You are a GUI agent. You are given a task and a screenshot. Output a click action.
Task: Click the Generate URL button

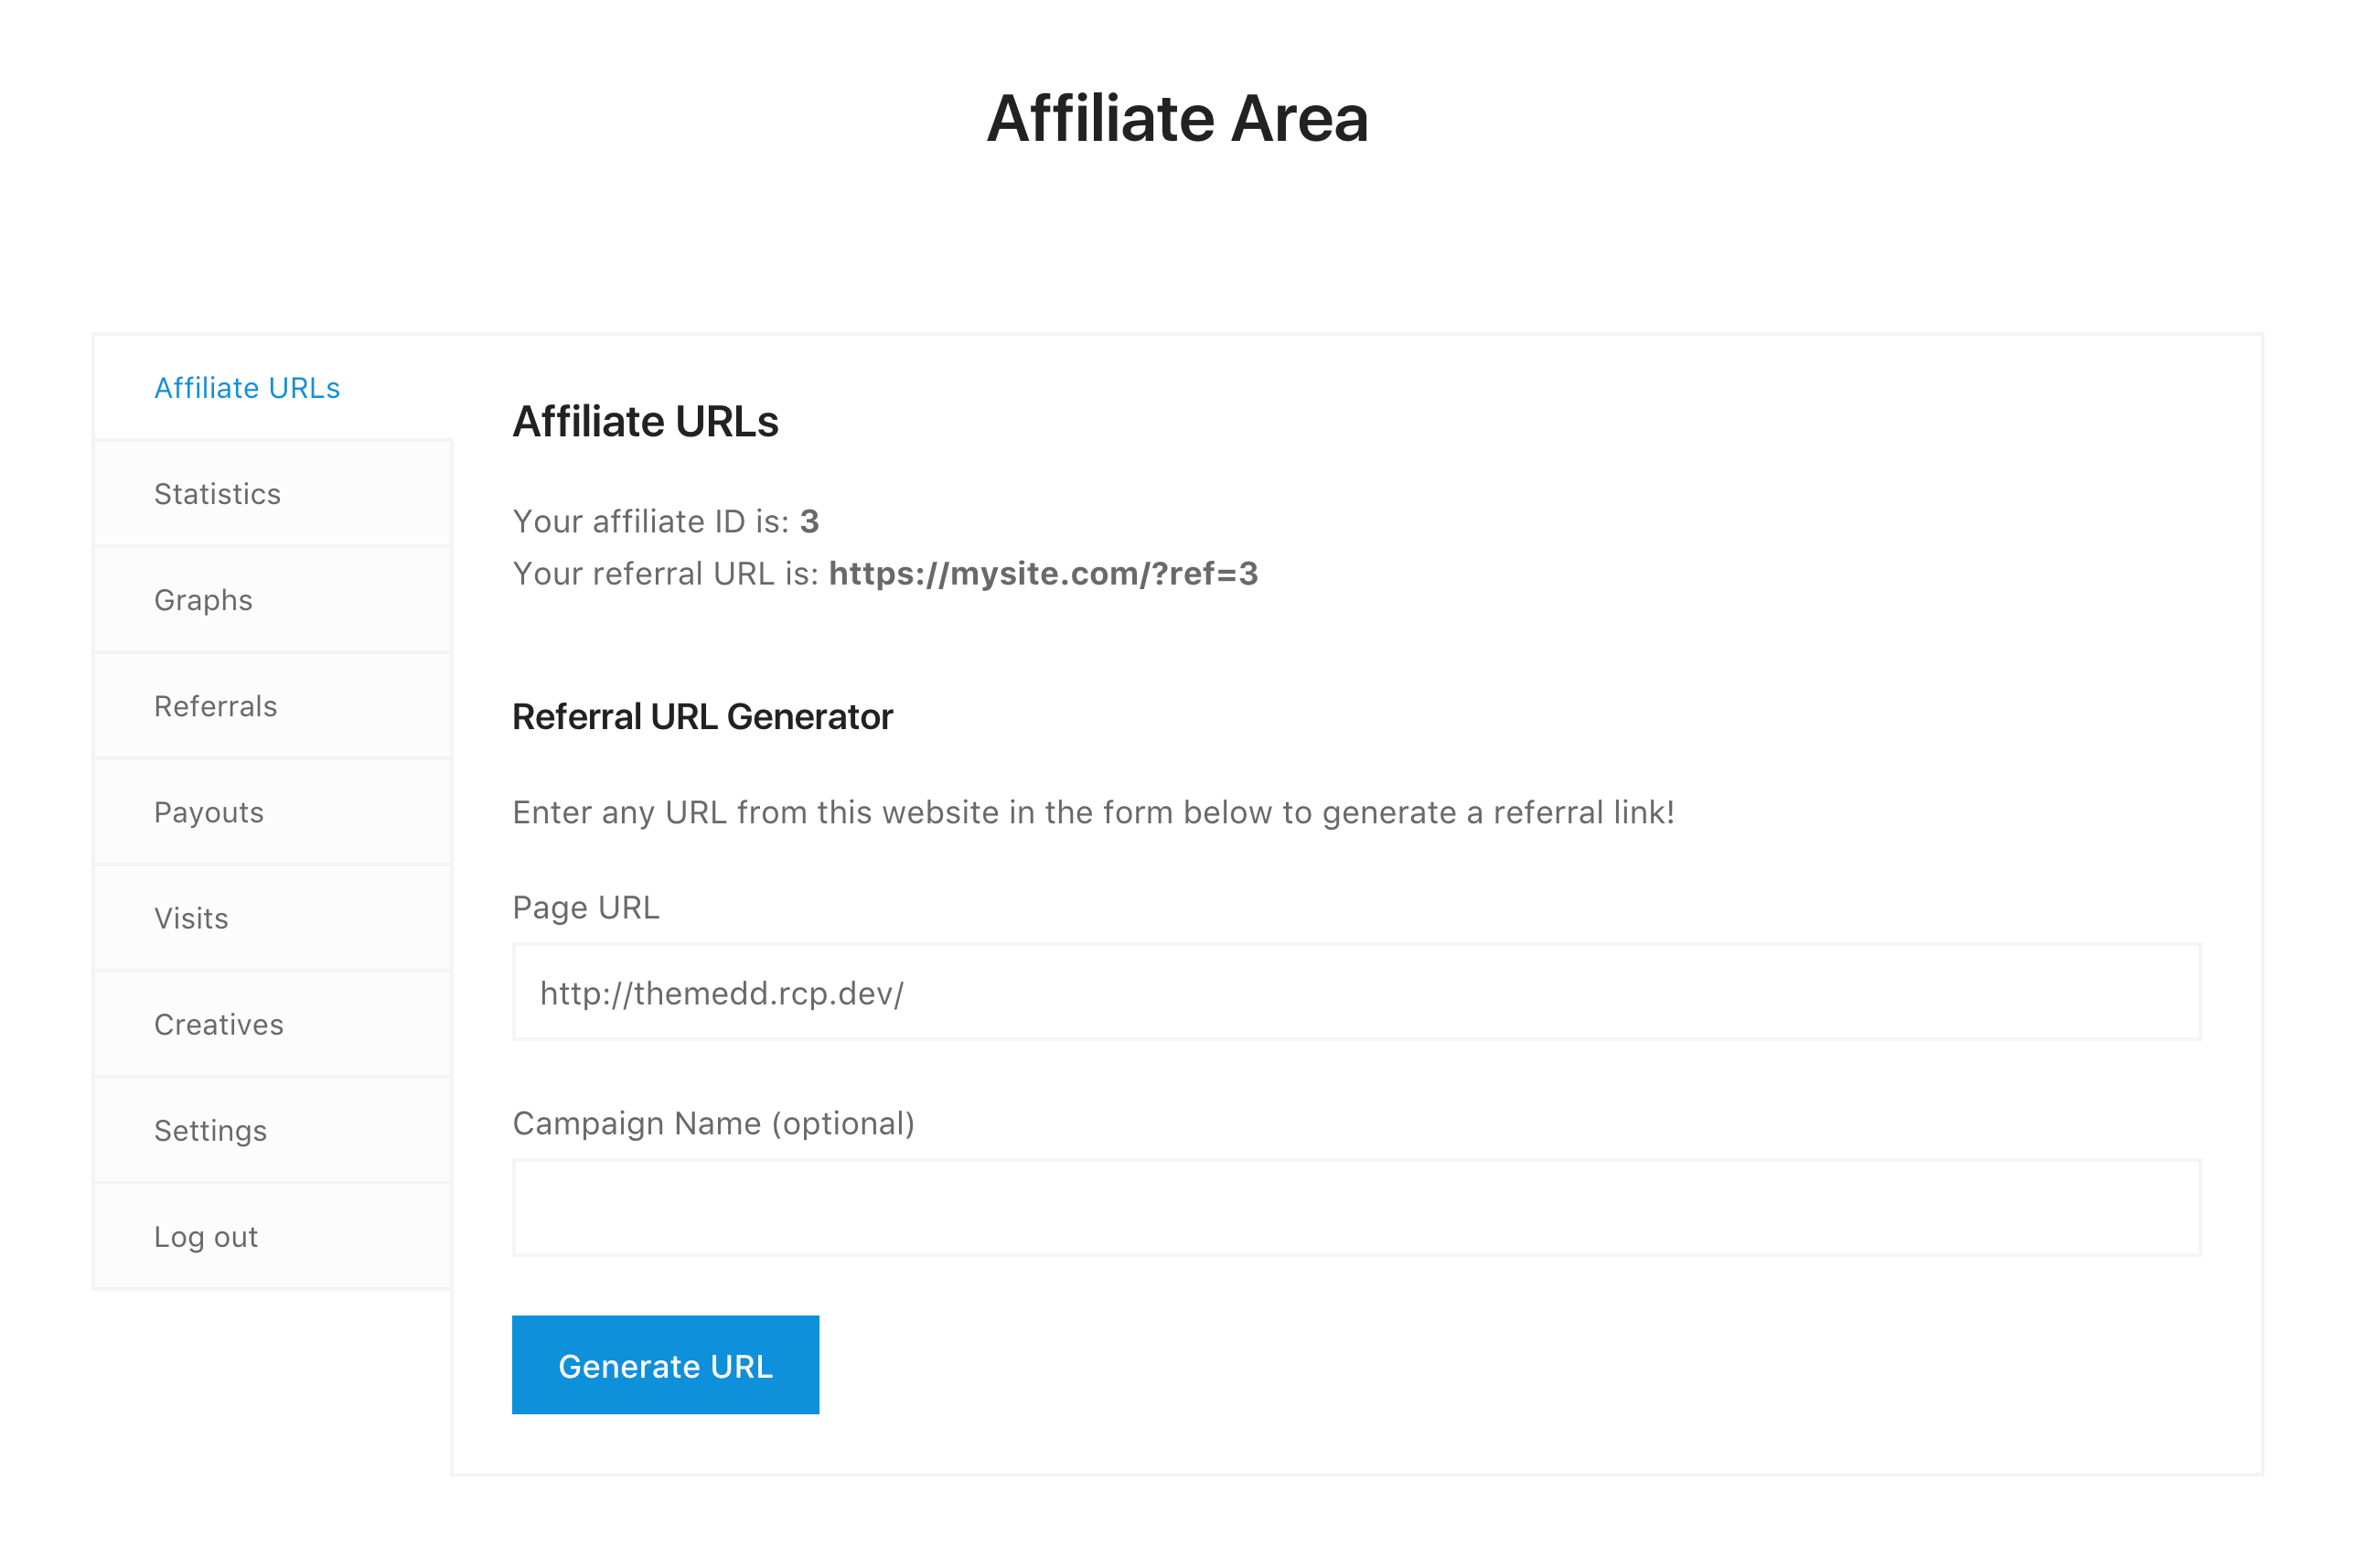pos(665,1365)
